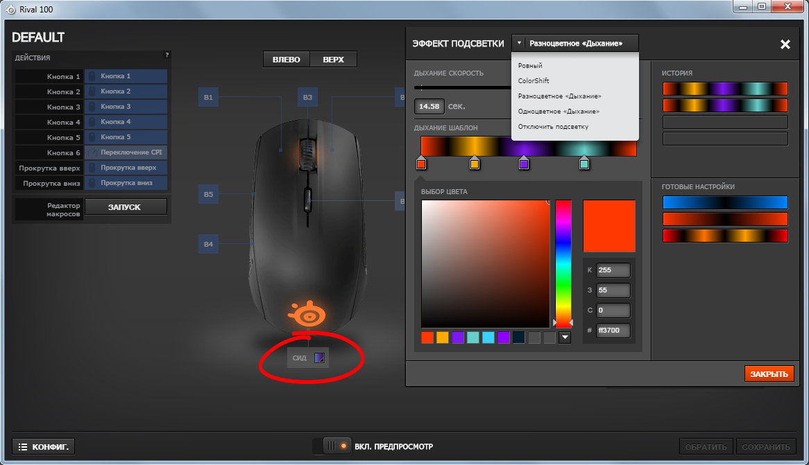Select the teal gradient stop marker
Screen dimensions: 809x465
pos(584,164)
